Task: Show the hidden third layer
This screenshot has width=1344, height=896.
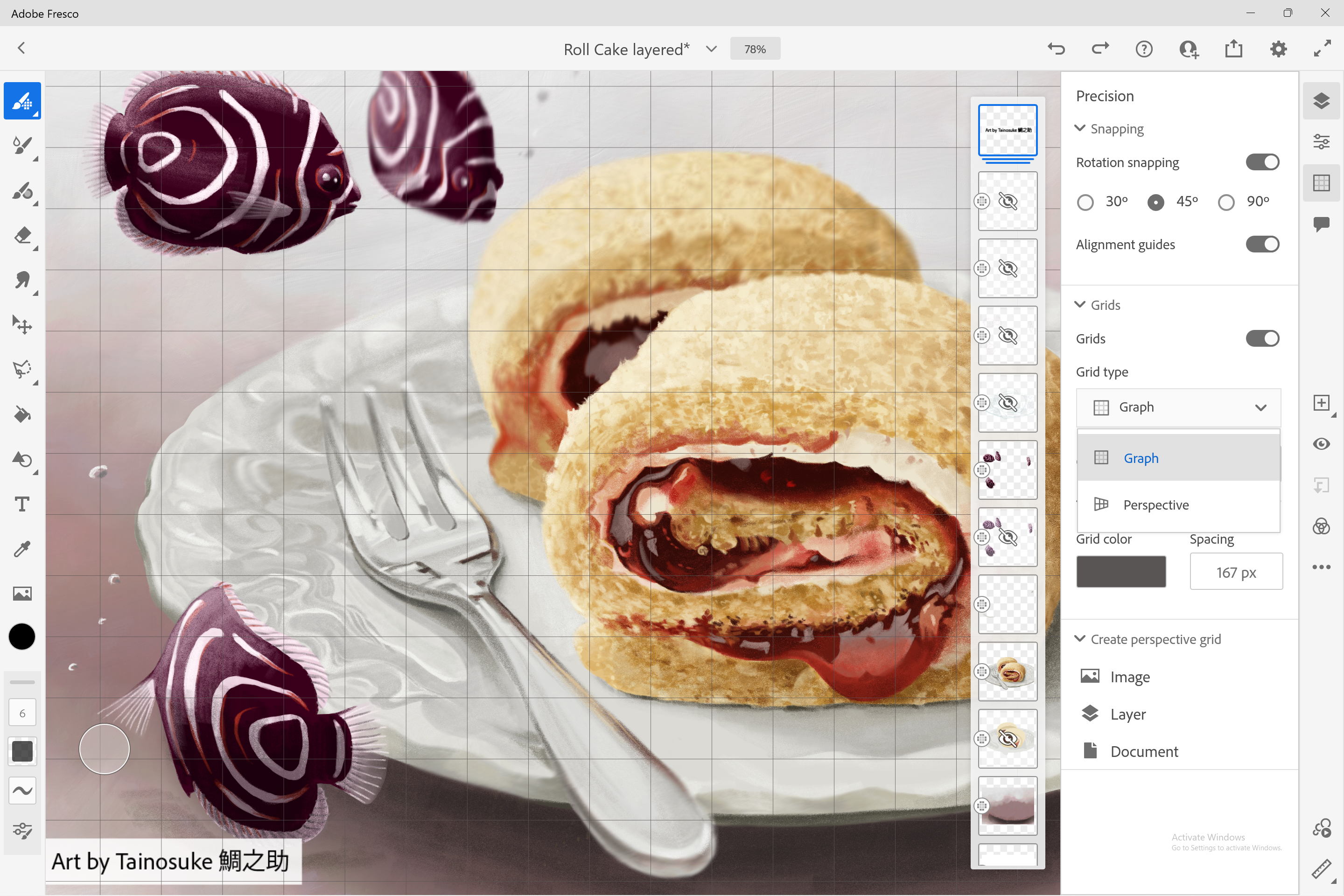Action: (x=1008, y=269)
